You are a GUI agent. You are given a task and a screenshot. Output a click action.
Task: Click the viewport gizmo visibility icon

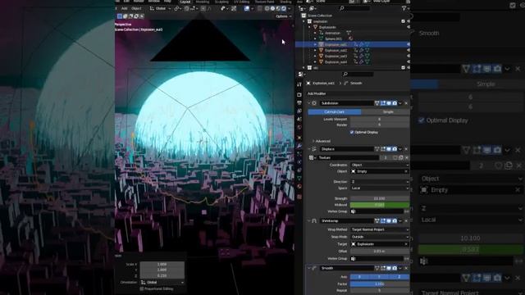click(x=234, y=8)
